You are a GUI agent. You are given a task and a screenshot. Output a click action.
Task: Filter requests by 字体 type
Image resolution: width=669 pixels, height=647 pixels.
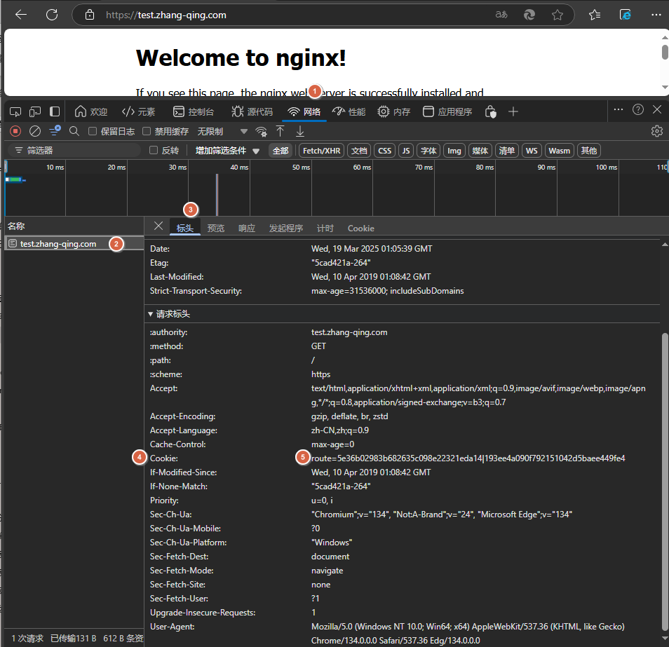[x=428, y=151]
